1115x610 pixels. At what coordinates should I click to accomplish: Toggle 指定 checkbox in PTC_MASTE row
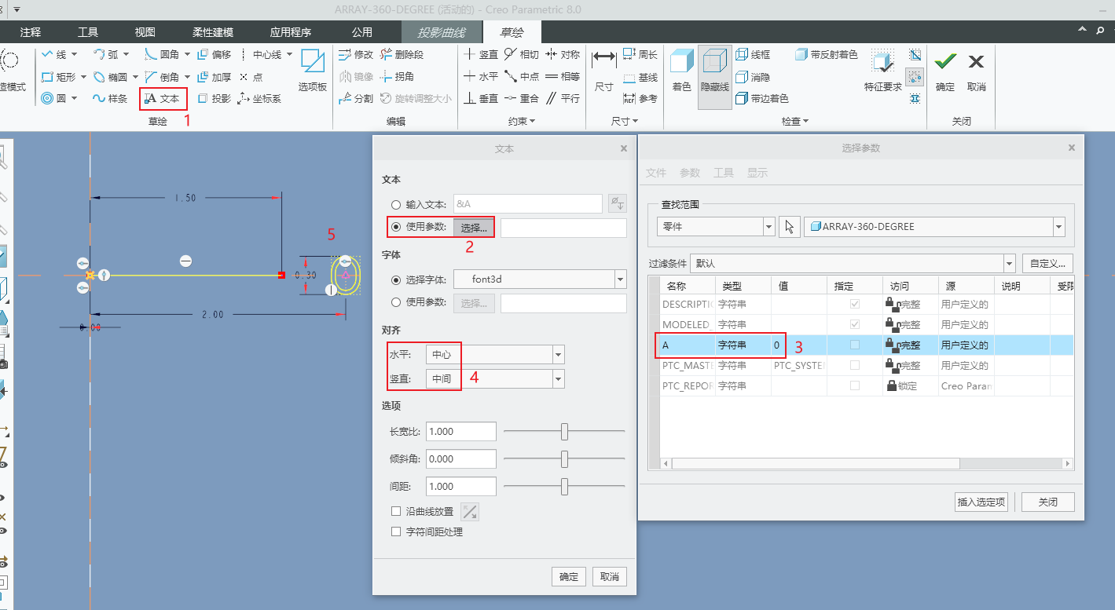pos(854,365)
